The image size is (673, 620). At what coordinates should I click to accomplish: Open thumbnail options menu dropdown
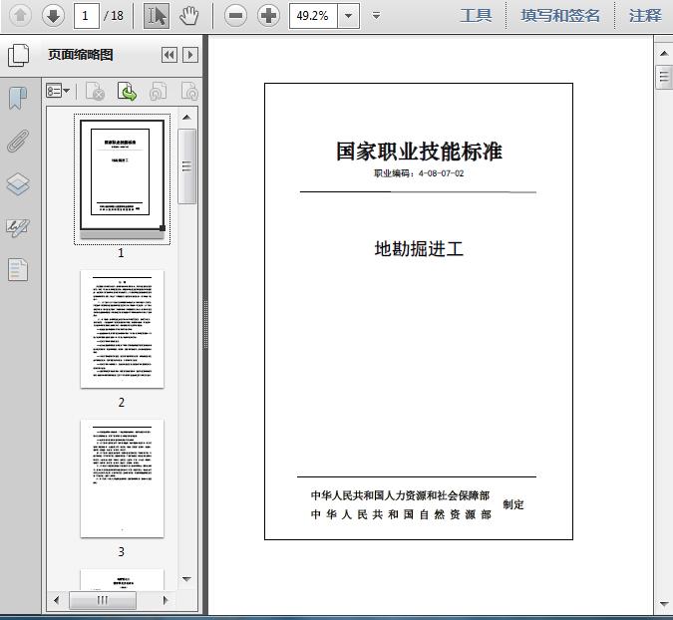coord(58,91)
